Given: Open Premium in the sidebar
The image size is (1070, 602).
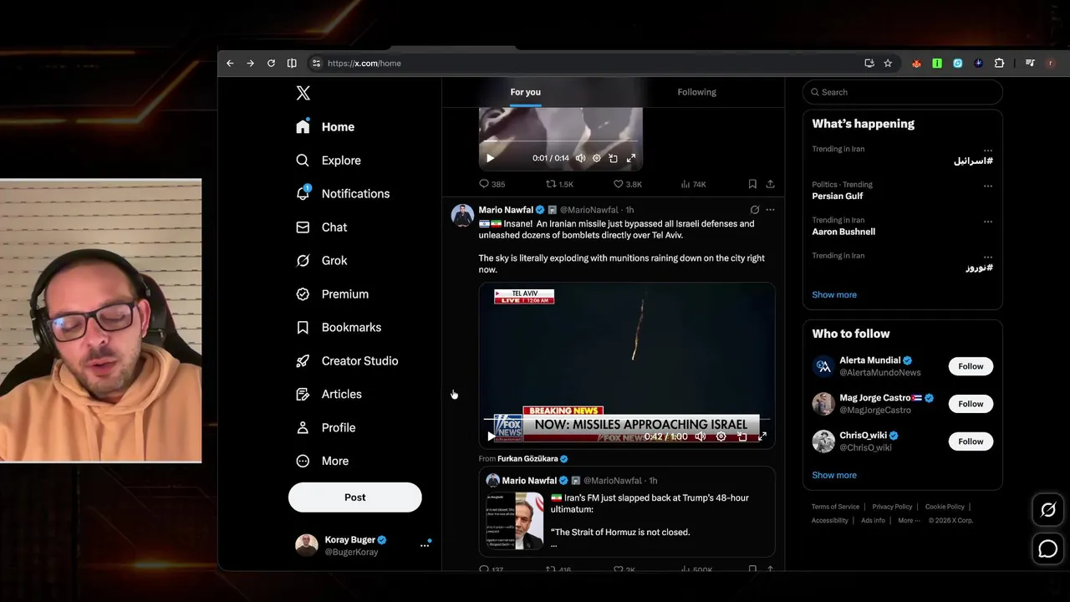Looking at the screenshot, I should [x=333, y=294].
